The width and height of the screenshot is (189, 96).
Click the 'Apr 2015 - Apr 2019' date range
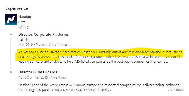click(x=33, y=77)
